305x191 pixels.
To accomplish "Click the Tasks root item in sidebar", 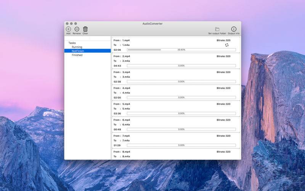I will tap(72, 43).
